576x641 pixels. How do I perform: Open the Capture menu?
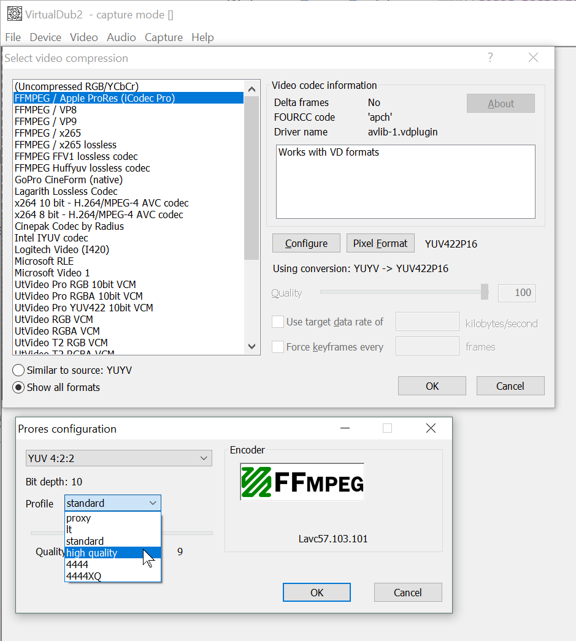(164, 37)
